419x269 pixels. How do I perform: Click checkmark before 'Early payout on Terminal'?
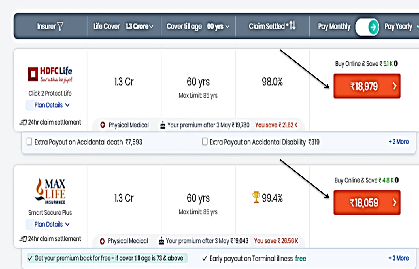pos(205,259)
